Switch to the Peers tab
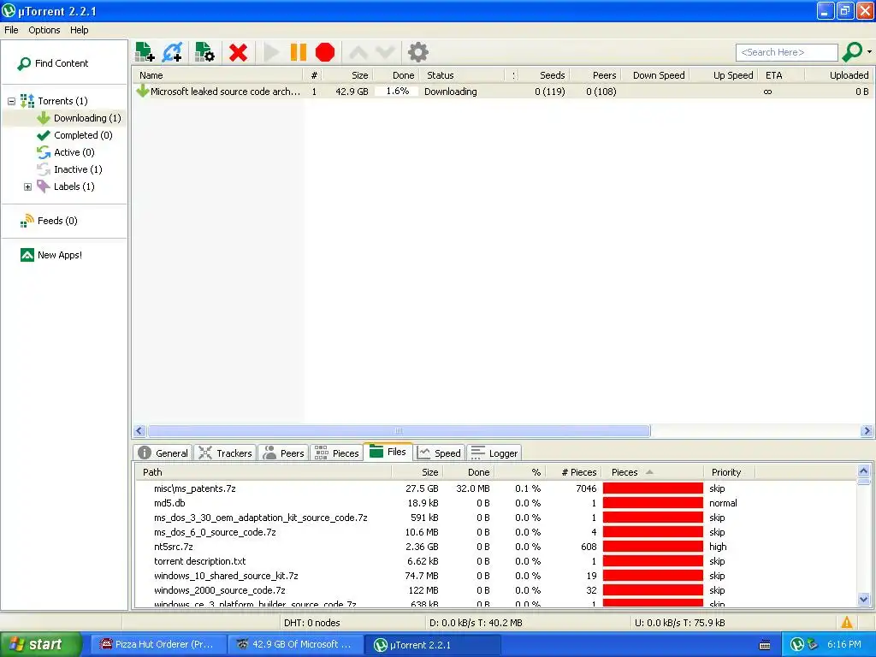Screen dimensions: 876x657 [x=284, y=453]
